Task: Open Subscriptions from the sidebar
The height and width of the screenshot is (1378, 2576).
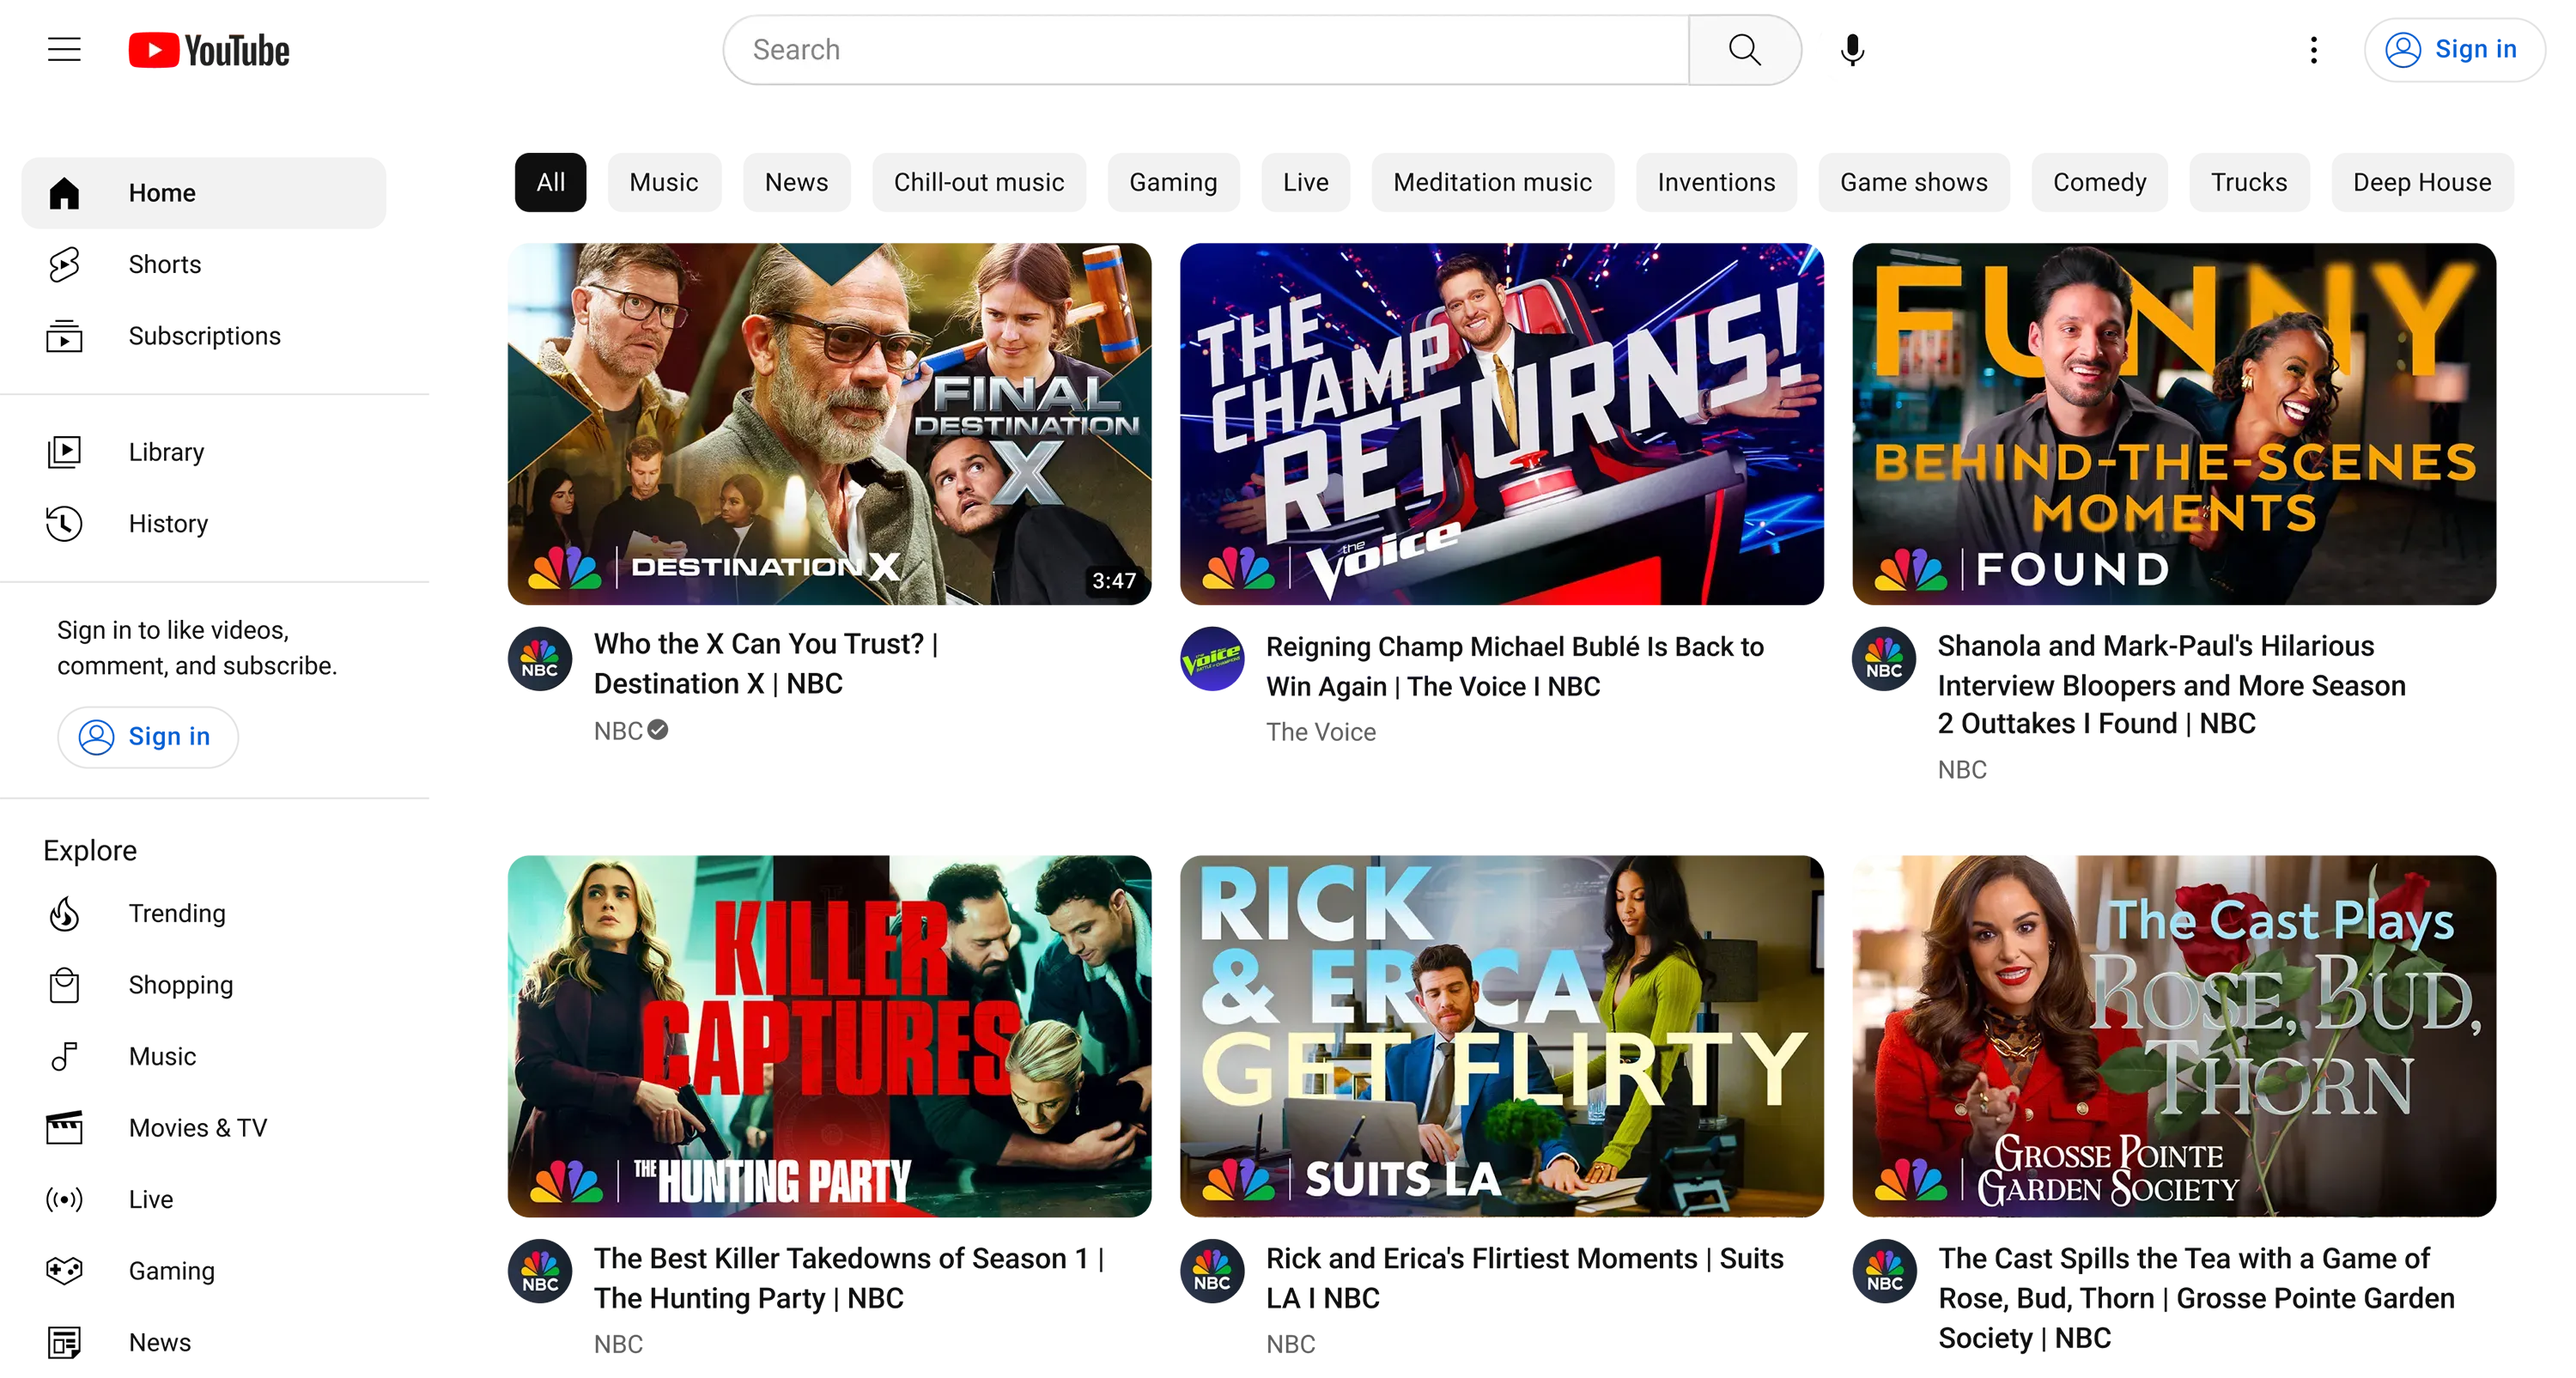Action: point(203,336)
